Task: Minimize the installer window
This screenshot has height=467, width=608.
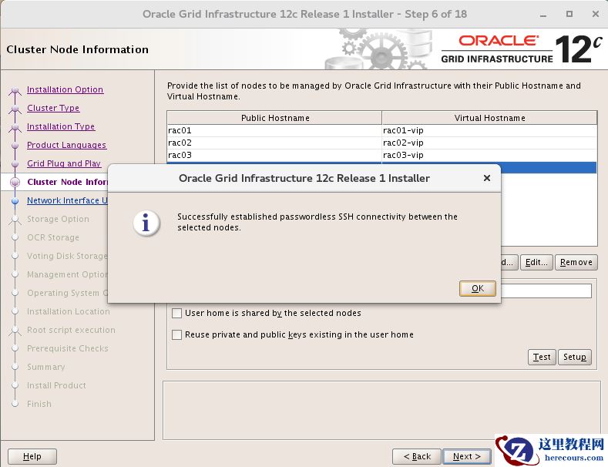Action: click(x=543, y=15)
